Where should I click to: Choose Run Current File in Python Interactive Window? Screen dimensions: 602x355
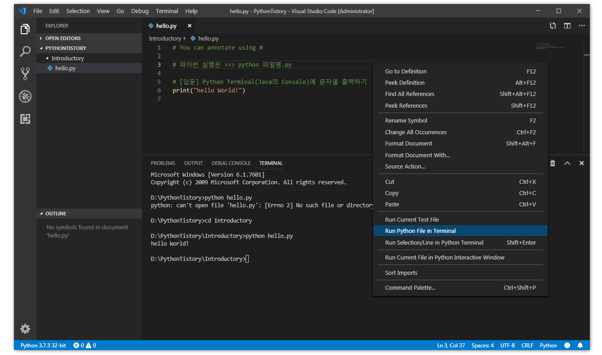click(461, 257)
